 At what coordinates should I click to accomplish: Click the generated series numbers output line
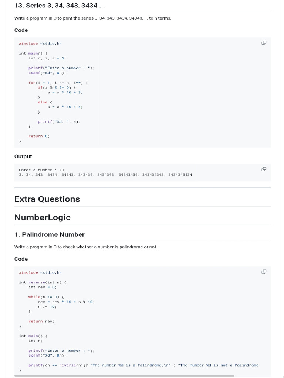[x=105, y=175]
